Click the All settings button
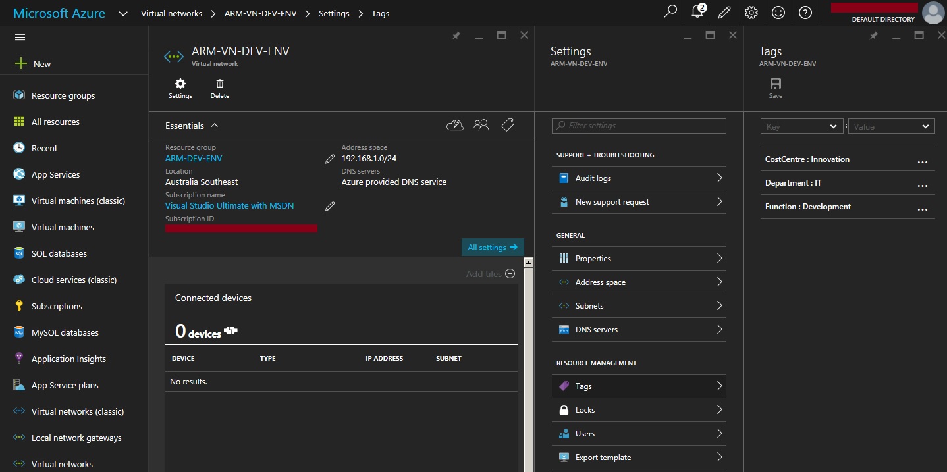The image size is (947, 472). pyautogui.click(x=492, y=248)
